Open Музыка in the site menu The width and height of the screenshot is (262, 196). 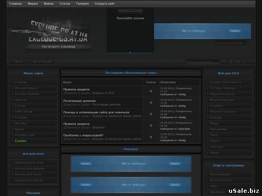click(20, 123)
